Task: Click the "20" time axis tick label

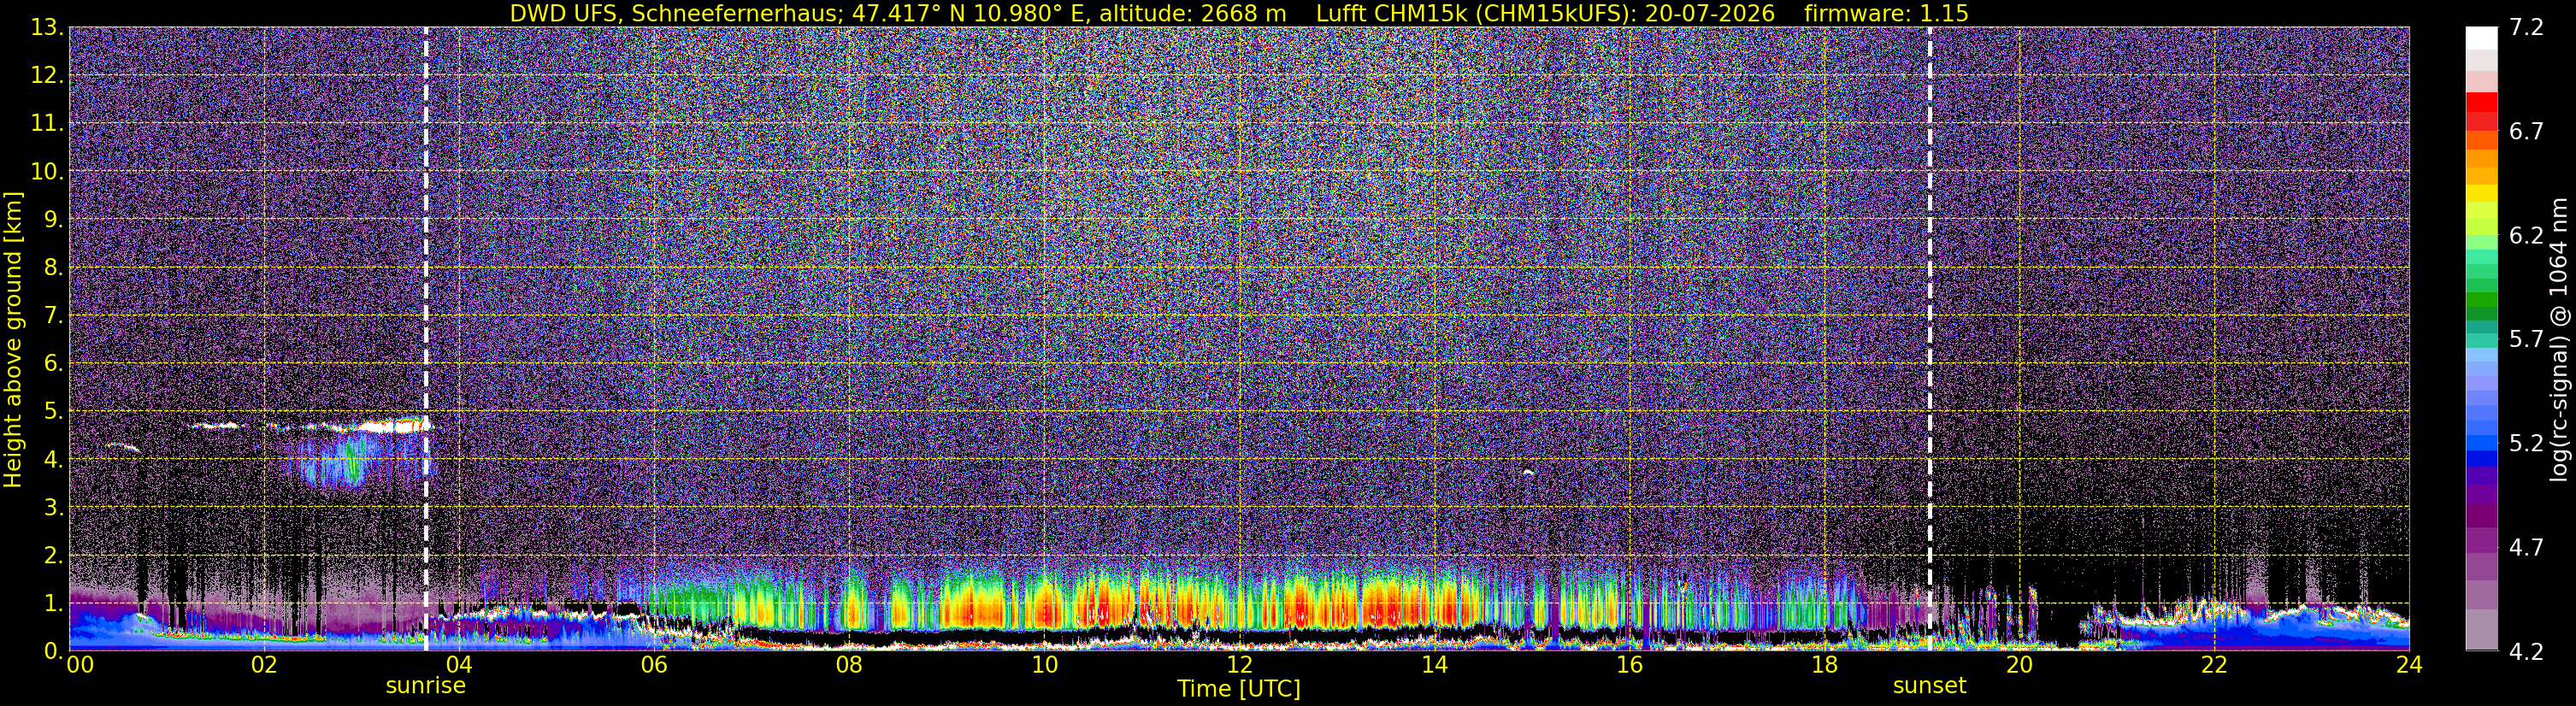Action: pos(2019,665)
